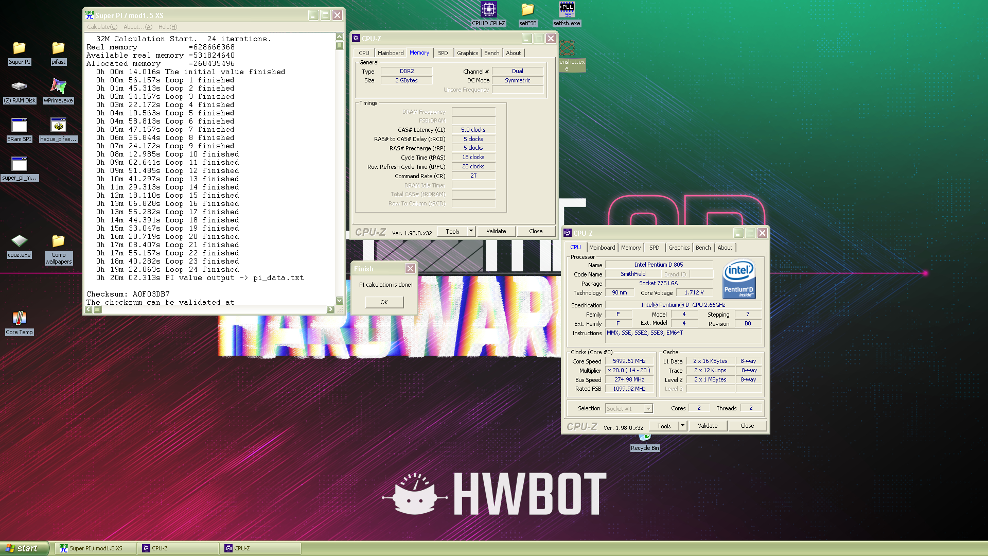The height and width of the screenshot is (556, 988).
Task: Click Super PI horizontal scrollbar left arrow
Action: click(89, 309)
